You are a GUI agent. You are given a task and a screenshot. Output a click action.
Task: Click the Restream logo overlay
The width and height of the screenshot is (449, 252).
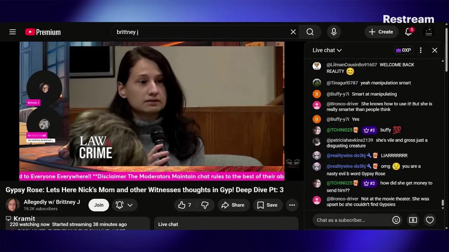click(408, 19)
